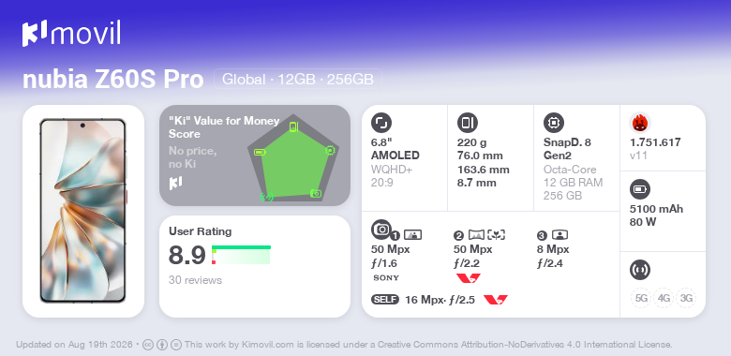Viewport: 731px width, 356px height.
Task: Click the user rating distribution bar
Action: pos(241,255)
